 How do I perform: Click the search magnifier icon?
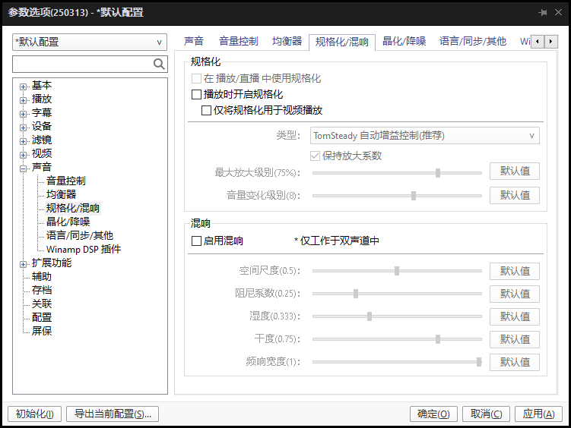[159, 65]
